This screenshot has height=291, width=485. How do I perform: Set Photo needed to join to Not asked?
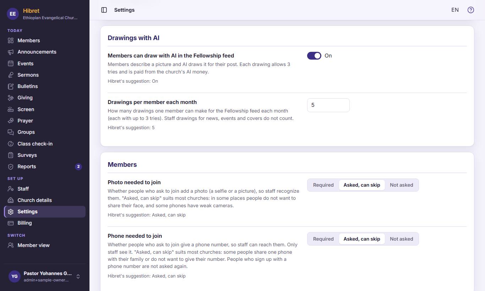pos(402,185)
